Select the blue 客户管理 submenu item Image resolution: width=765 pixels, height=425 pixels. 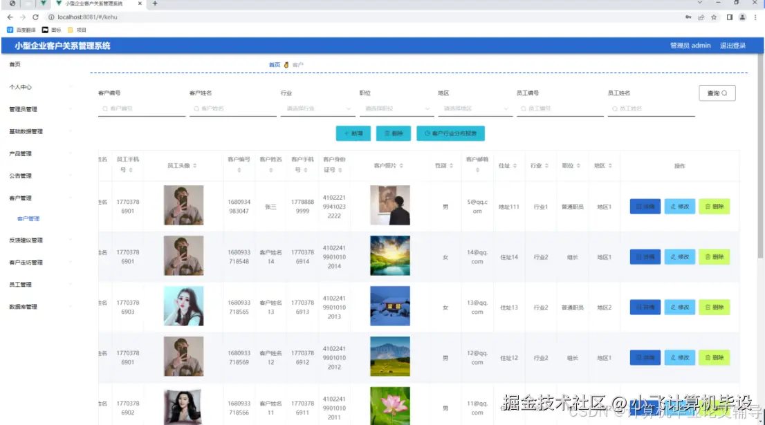coord(28,219)
